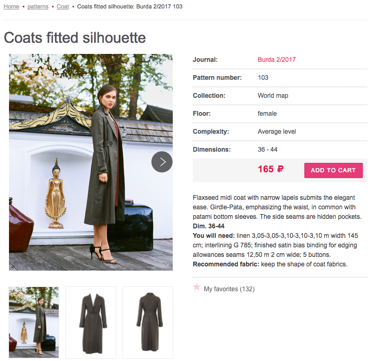Viewport: 374px width, 361px height.
Task: Open the Home breadcrumb link
Action: (x=11, y=6)
